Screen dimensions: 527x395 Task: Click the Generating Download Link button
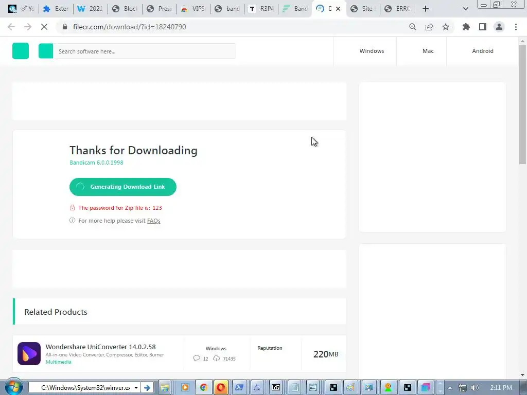click(122, 187)
